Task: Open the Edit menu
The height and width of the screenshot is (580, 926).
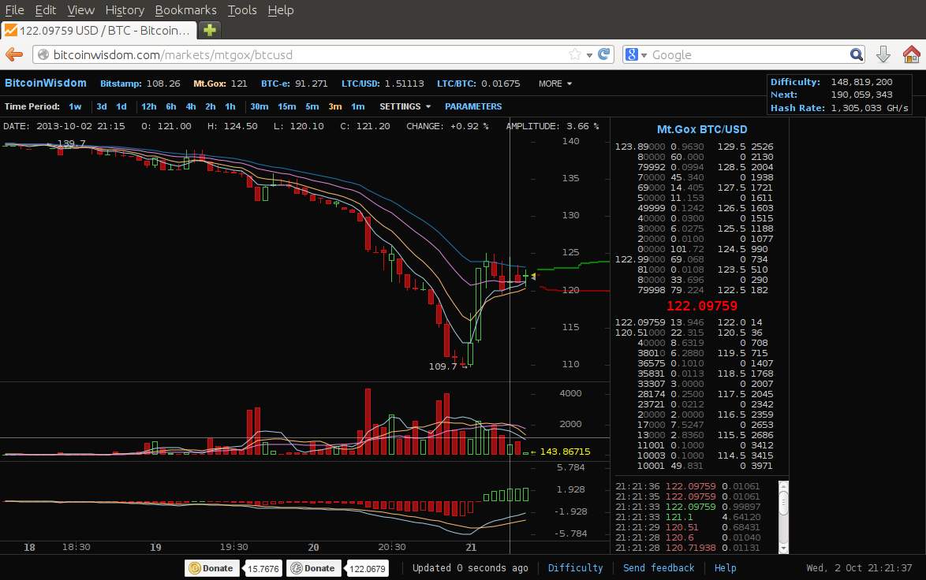Action: tap(46, 10)
